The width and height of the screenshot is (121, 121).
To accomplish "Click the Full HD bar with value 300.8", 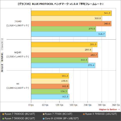I will [x=67, y=18].
